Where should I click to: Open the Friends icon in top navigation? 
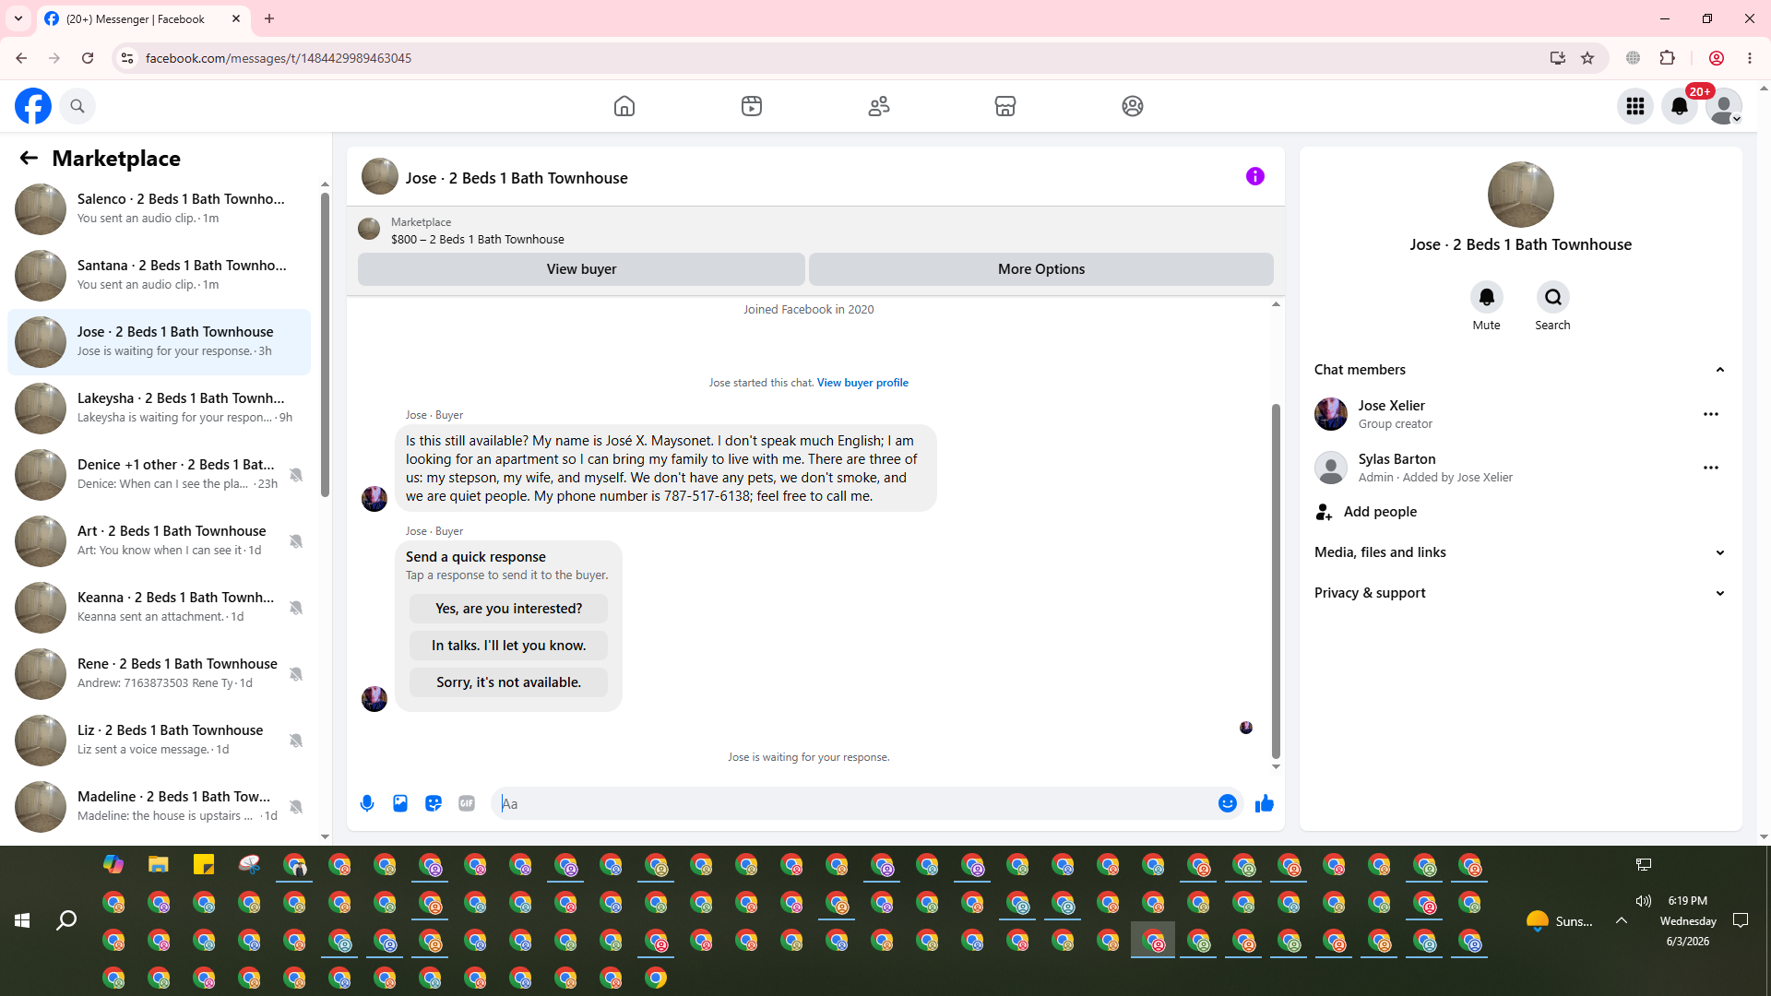tap(879, 106)
